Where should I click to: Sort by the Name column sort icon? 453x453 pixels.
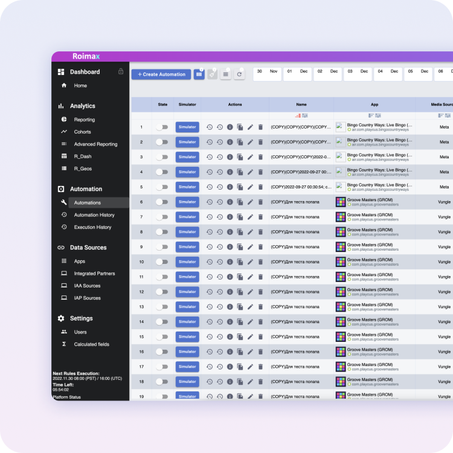(x=298, y=115)
